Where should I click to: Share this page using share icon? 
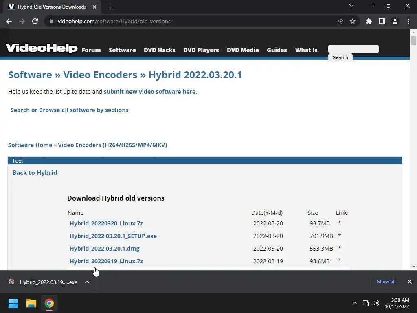pyautogui.click(x=340, y=21)
